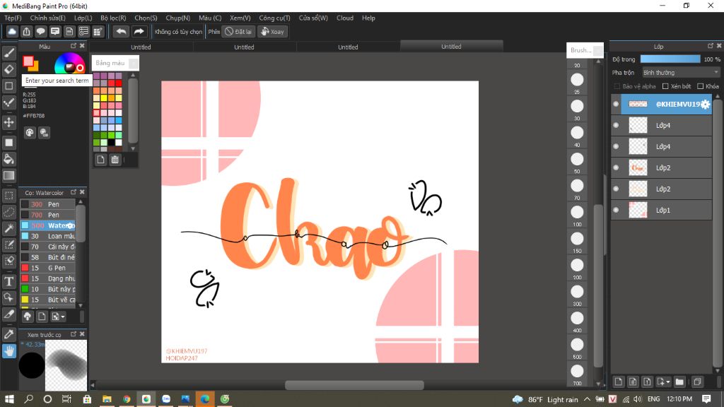Select the Lớp1 layer
Viewport: 724px width, 407px height.
coord(661,210)
